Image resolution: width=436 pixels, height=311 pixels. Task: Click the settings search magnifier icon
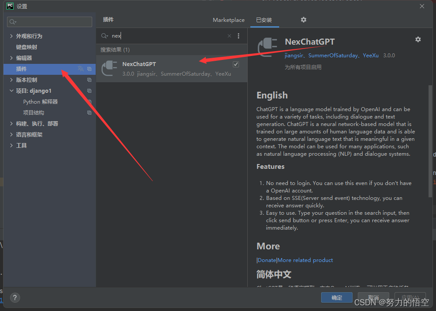pos(13,22)
